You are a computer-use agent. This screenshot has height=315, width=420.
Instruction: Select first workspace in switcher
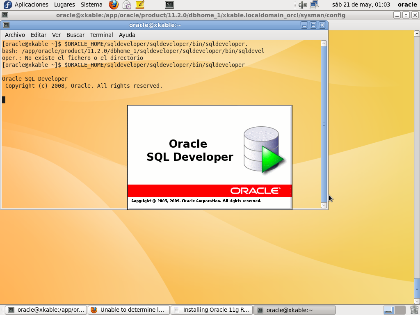point(388,310)
